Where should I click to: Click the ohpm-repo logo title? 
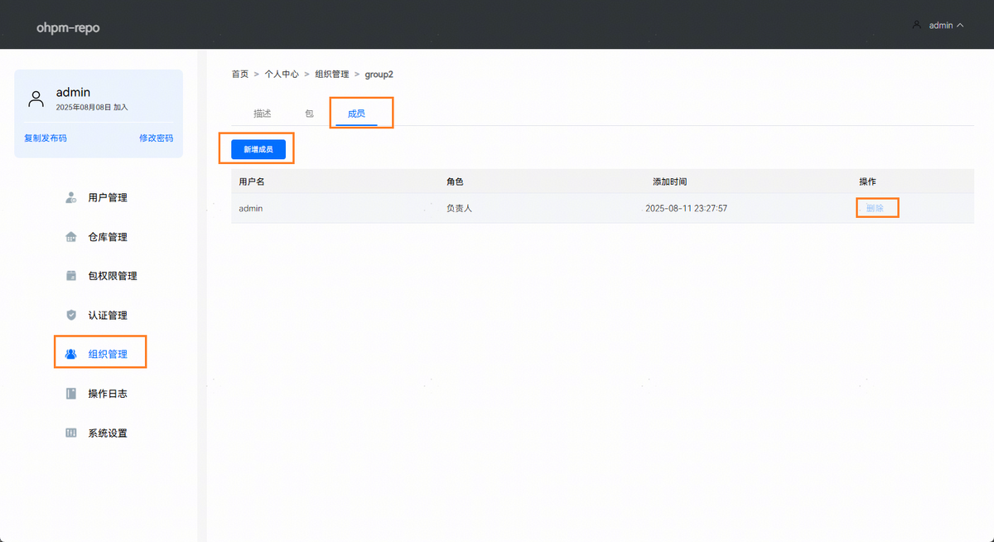pos(68,28)
